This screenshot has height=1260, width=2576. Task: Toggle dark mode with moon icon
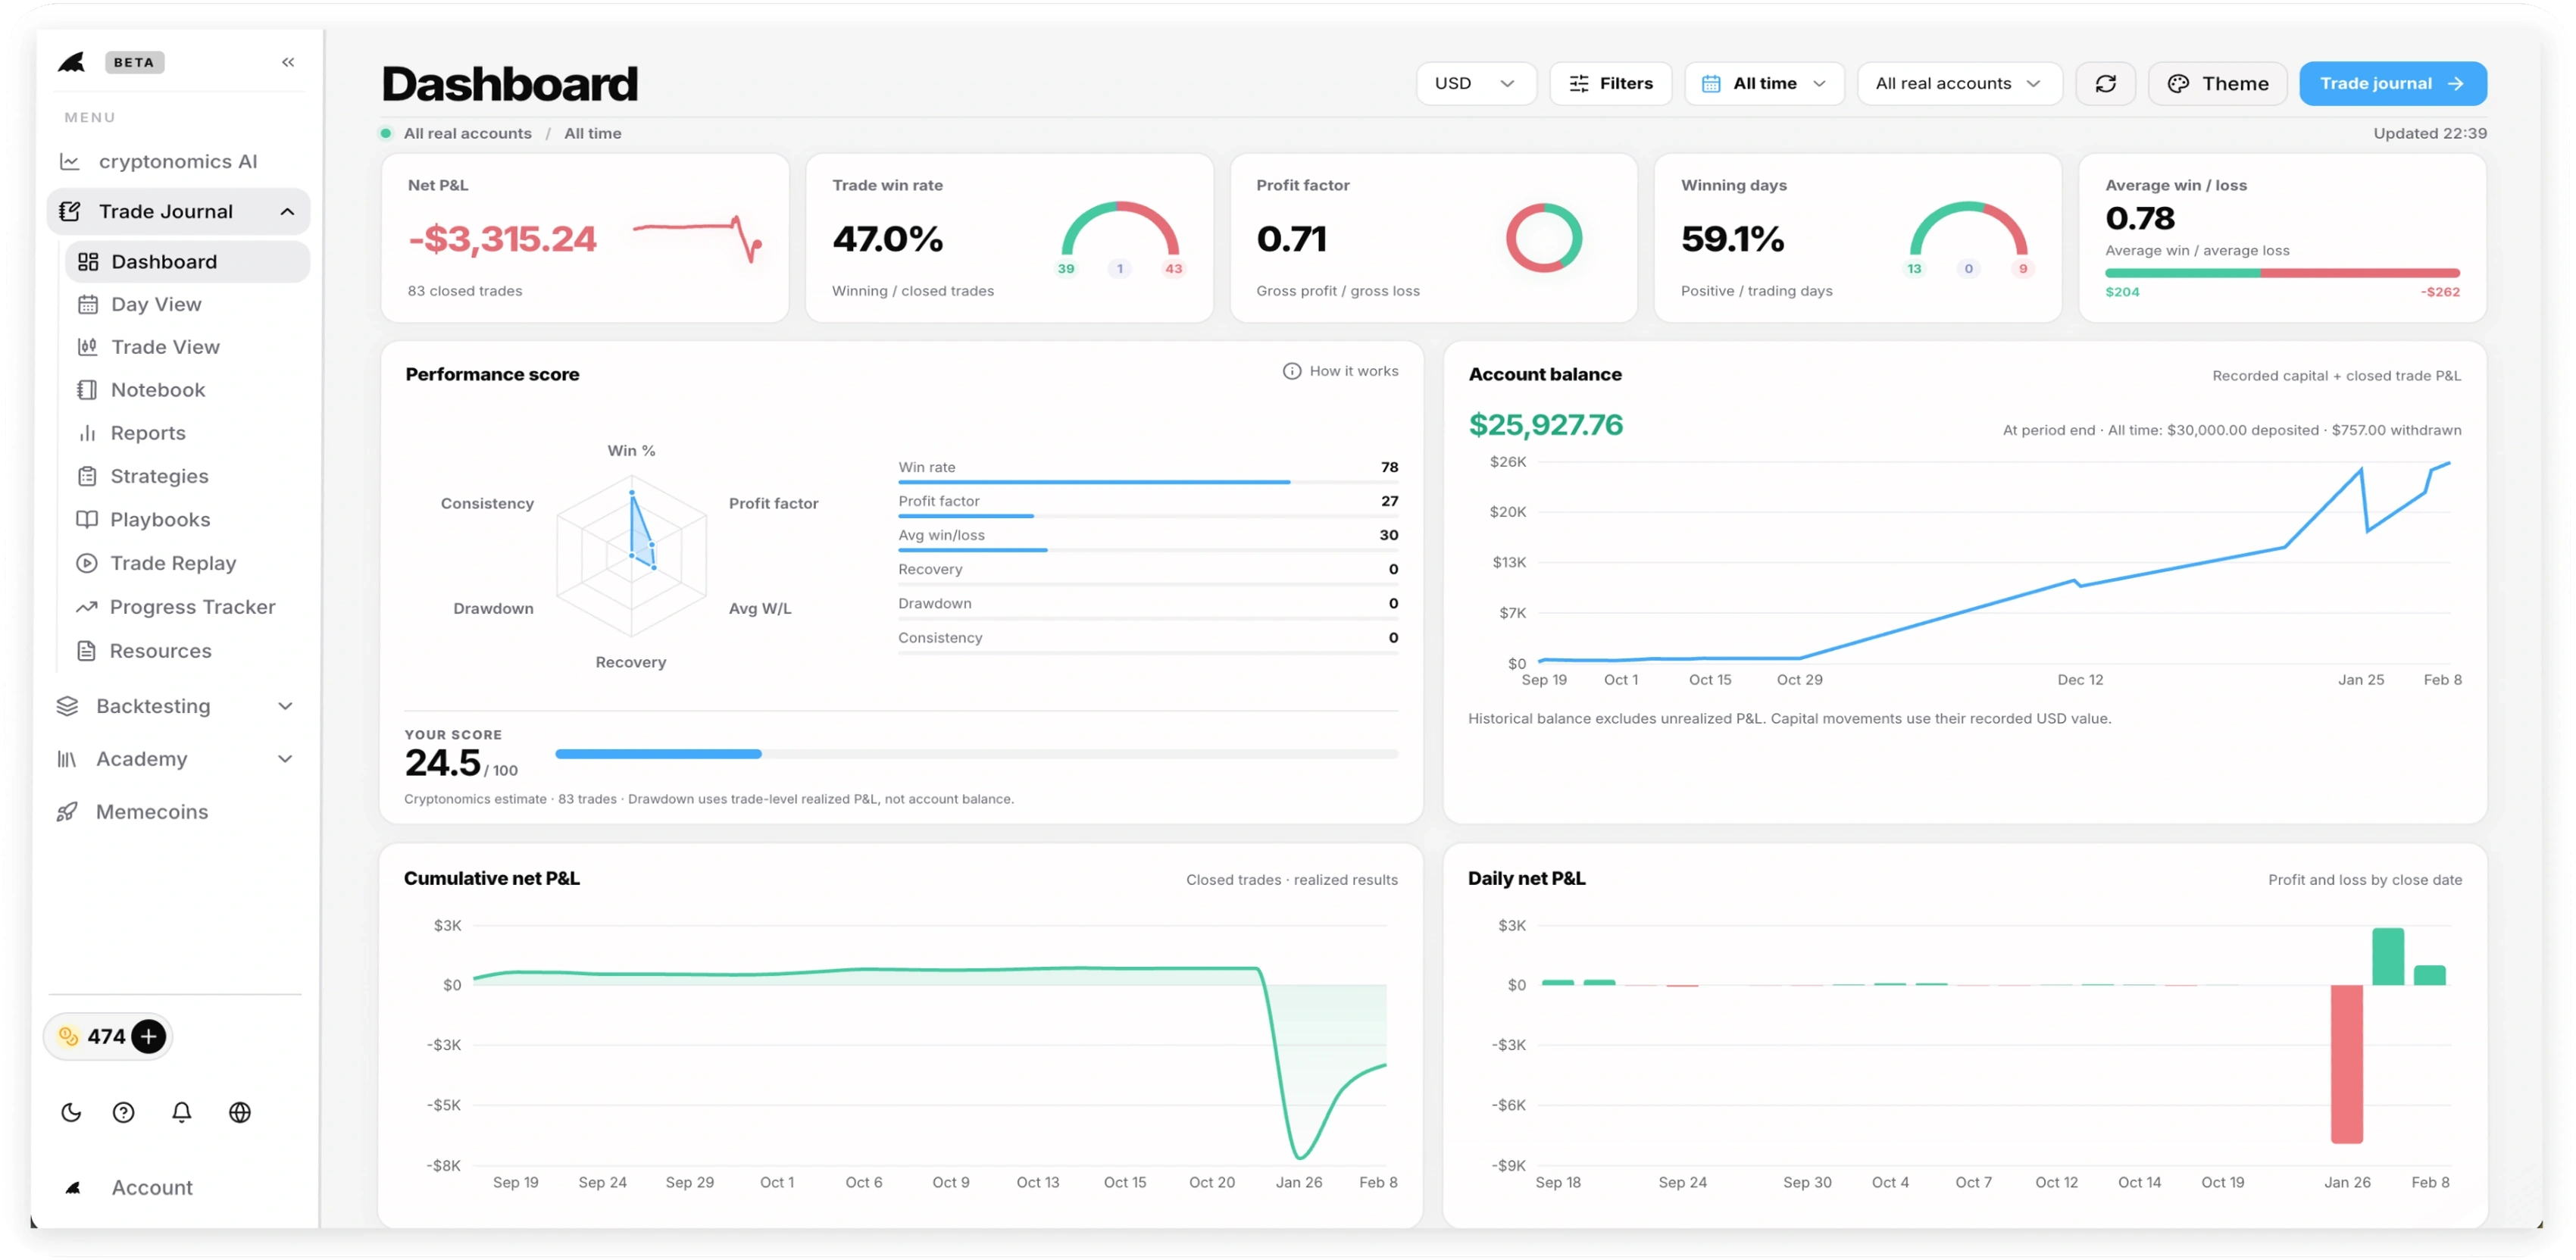point(71,1112)
